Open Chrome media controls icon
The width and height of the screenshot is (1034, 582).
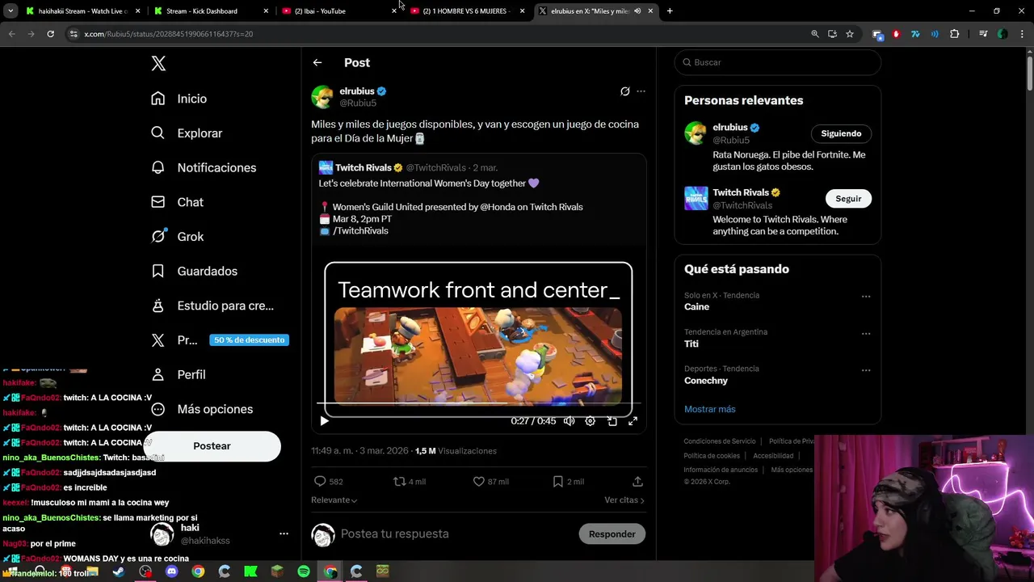[x=983, y=34]
